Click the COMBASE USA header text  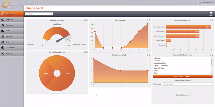pyautogui.click(x=31, y=3)
